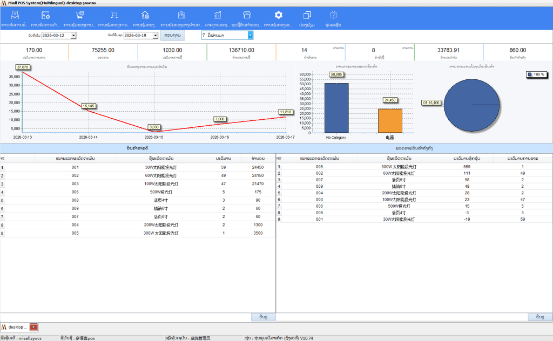
Task: Open help with the question mark icon
Action: coord(334,15)
